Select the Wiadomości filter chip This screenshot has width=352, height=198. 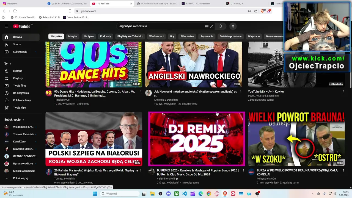coord(156,36)
